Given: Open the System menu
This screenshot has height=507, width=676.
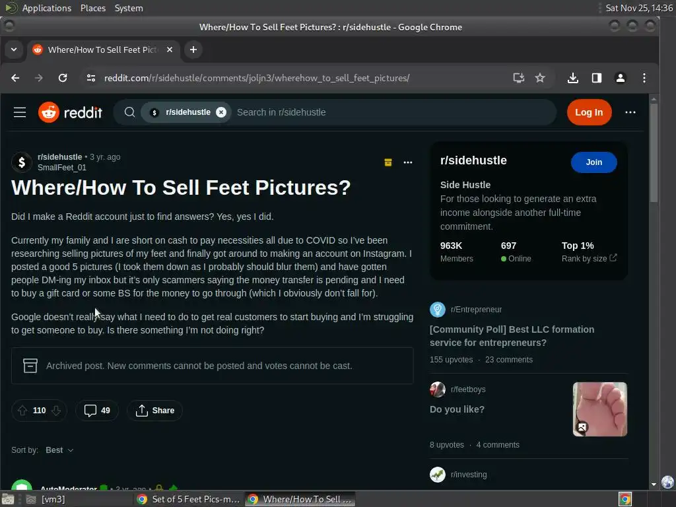Looking at the screenshot, I should tap(129, 8).
